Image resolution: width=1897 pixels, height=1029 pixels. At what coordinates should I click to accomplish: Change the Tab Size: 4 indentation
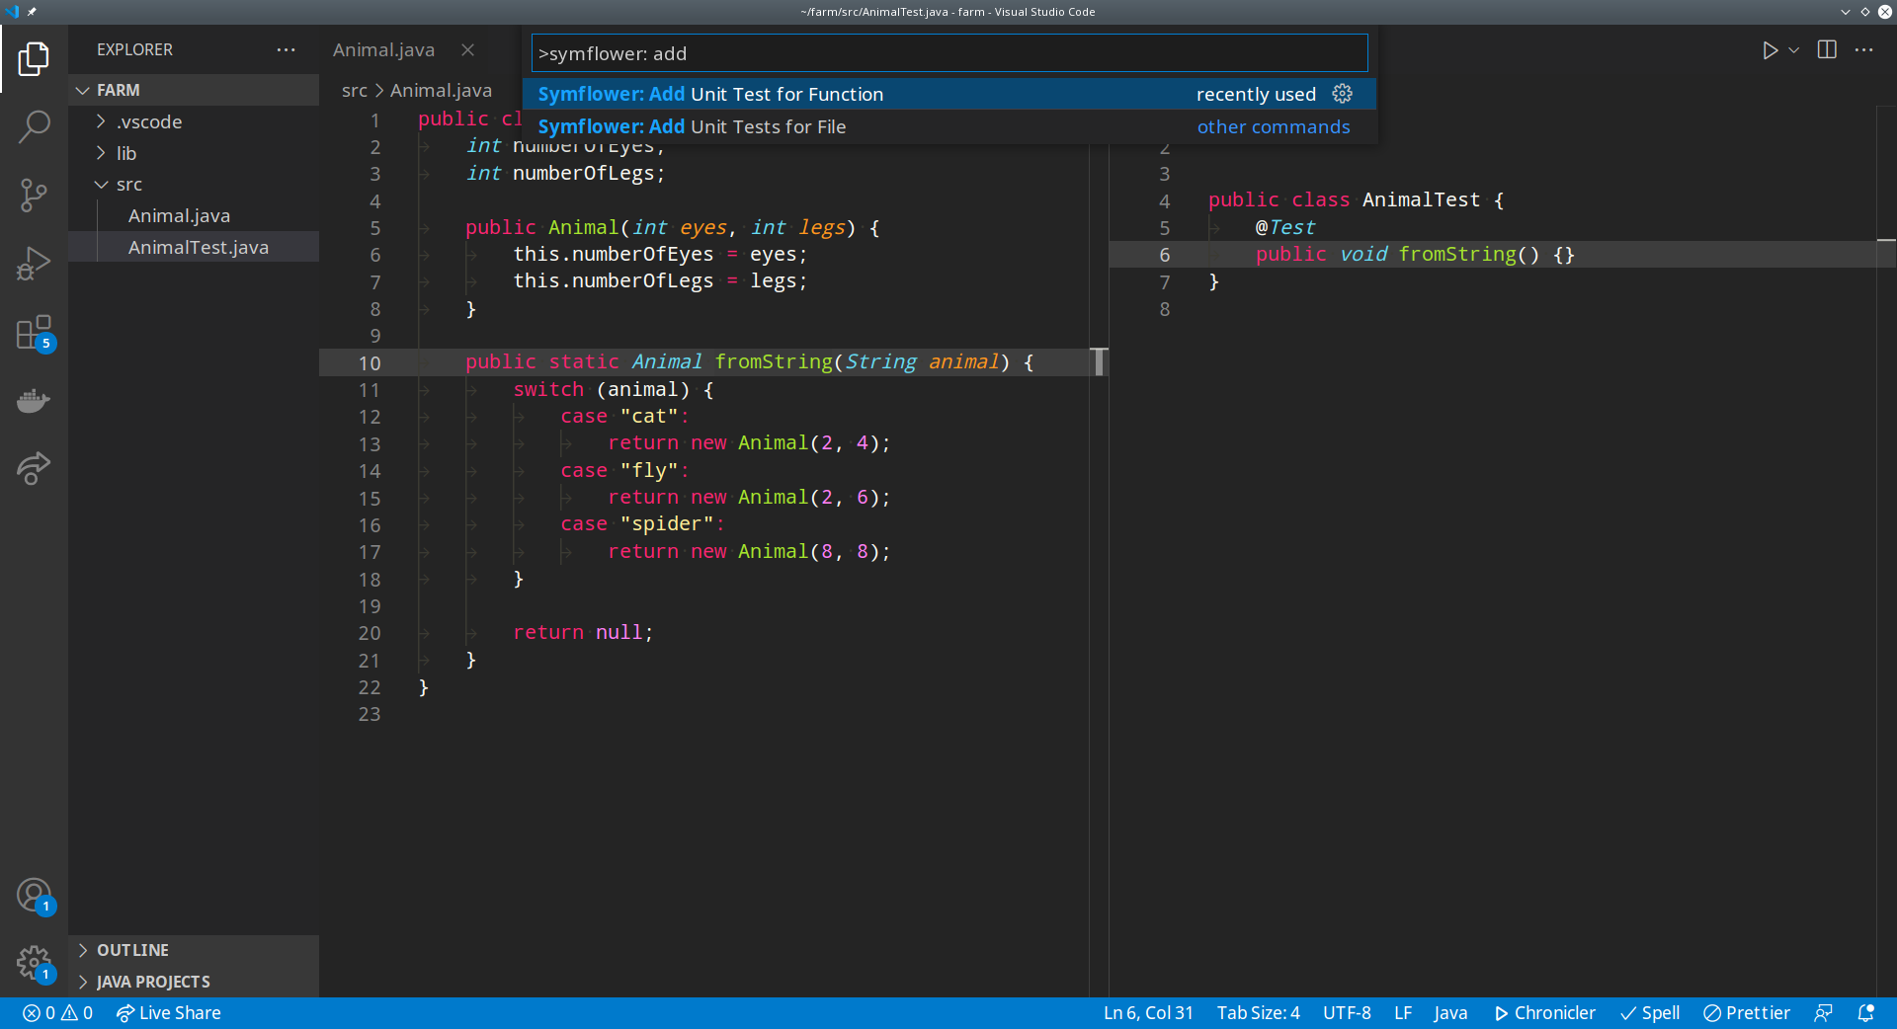pyautogui.click(x=1258, y=1013)
